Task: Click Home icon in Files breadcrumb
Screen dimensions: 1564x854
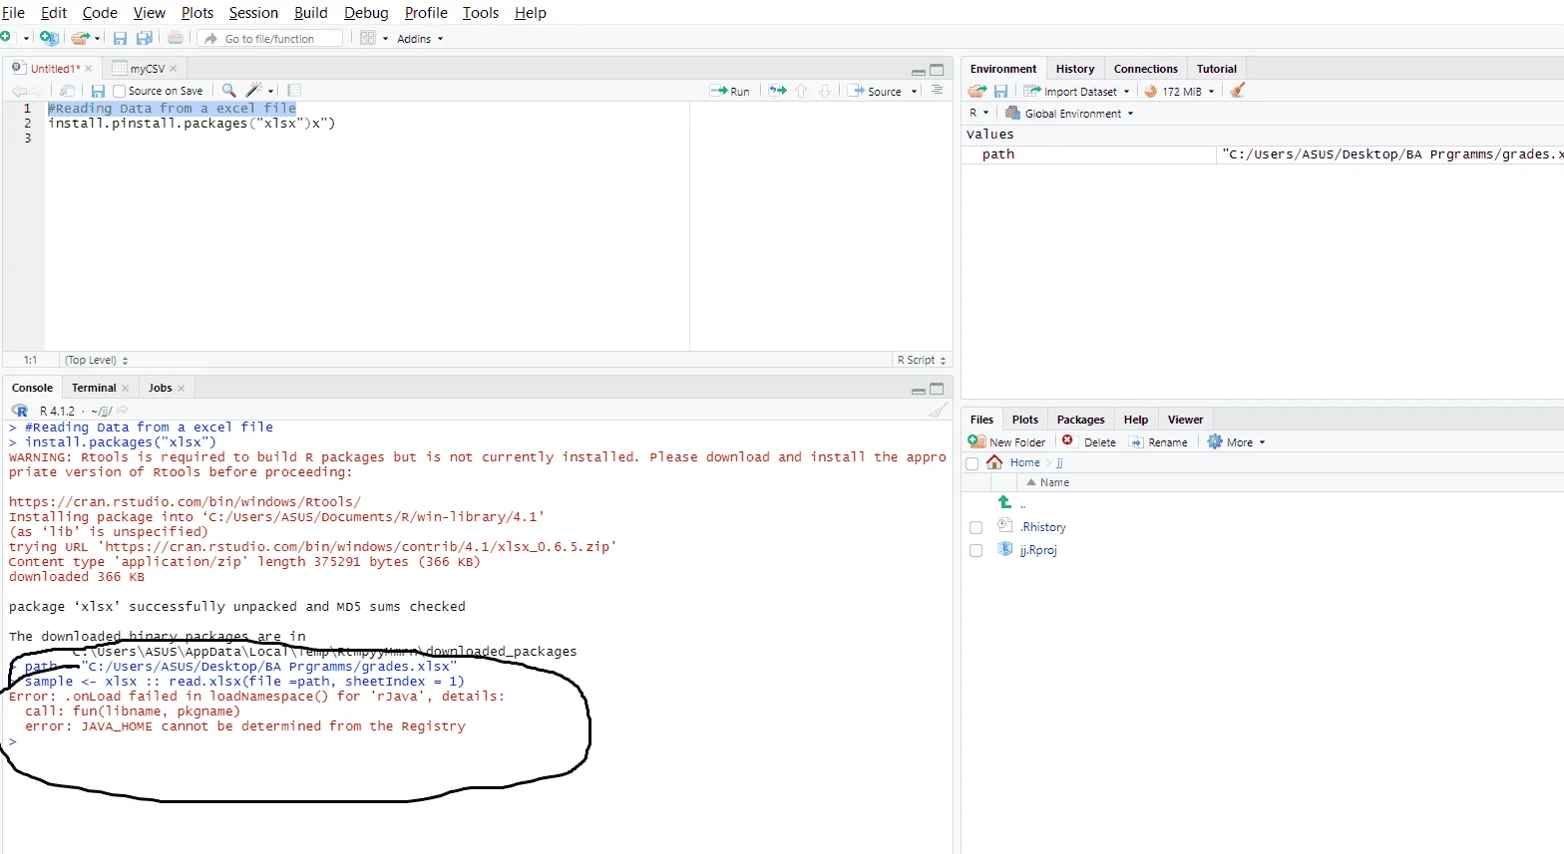Action: click(994, 462)
